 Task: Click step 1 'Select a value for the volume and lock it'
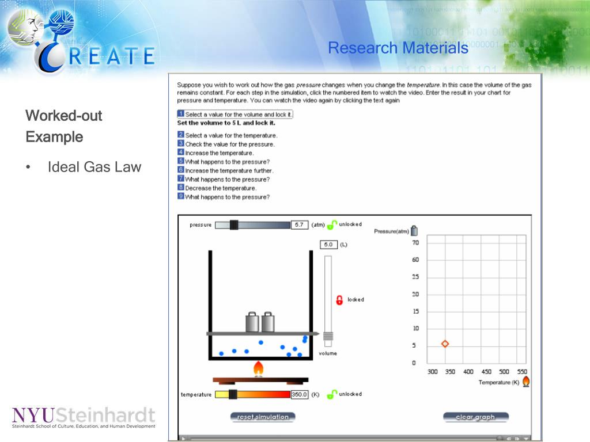coord(235,115)
